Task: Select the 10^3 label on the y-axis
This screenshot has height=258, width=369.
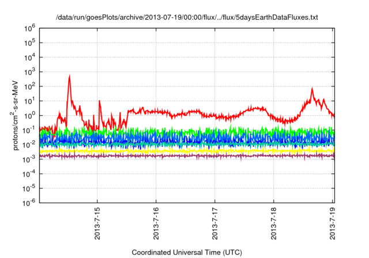Action: (x=29, y=72)
